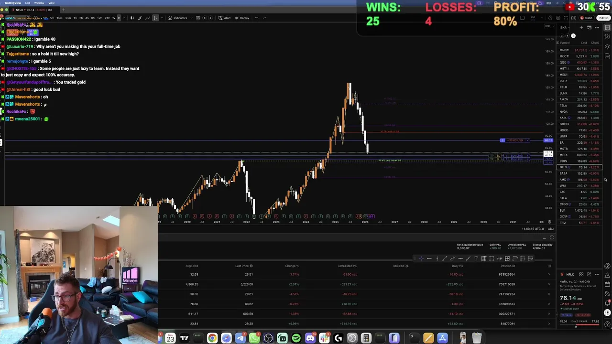Open the chart type dropdown arrow
Image resolution: width=612 pixels, height=344 pixels.
(162, 18)
